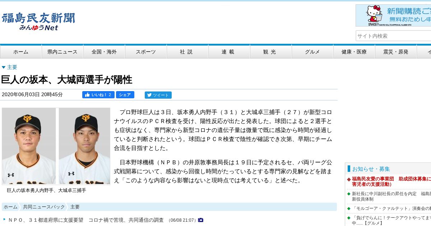Click 主要 in the breadcrumb bar
The image size is (431, 226).
pyautogui.click(x=75, y=207)
